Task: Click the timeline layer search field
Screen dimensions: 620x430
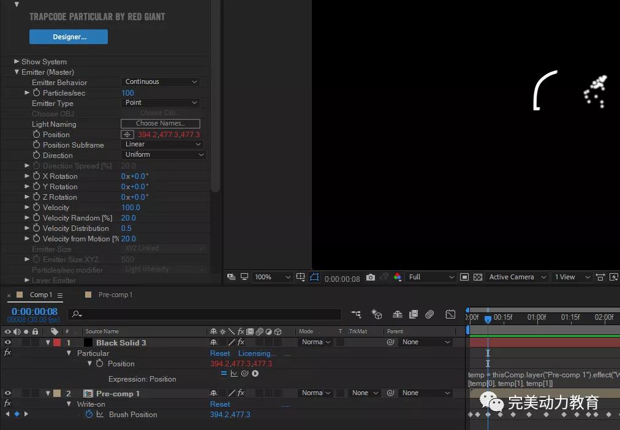Action: tap(204, 314)
